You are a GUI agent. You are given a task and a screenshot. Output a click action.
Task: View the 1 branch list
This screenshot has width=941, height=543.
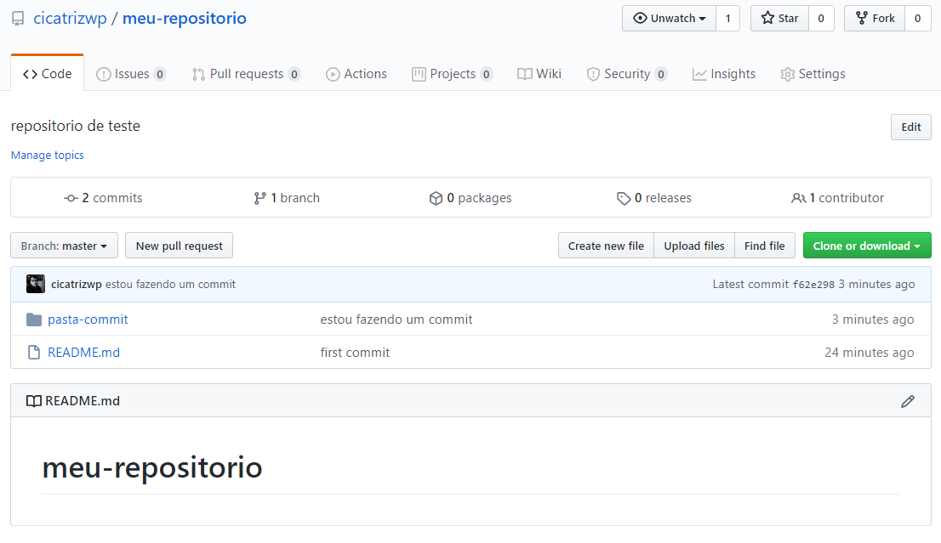287,198
